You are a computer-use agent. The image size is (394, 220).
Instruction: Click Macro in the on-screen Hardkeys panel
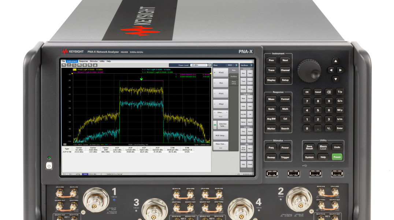(x=250, y=149)
